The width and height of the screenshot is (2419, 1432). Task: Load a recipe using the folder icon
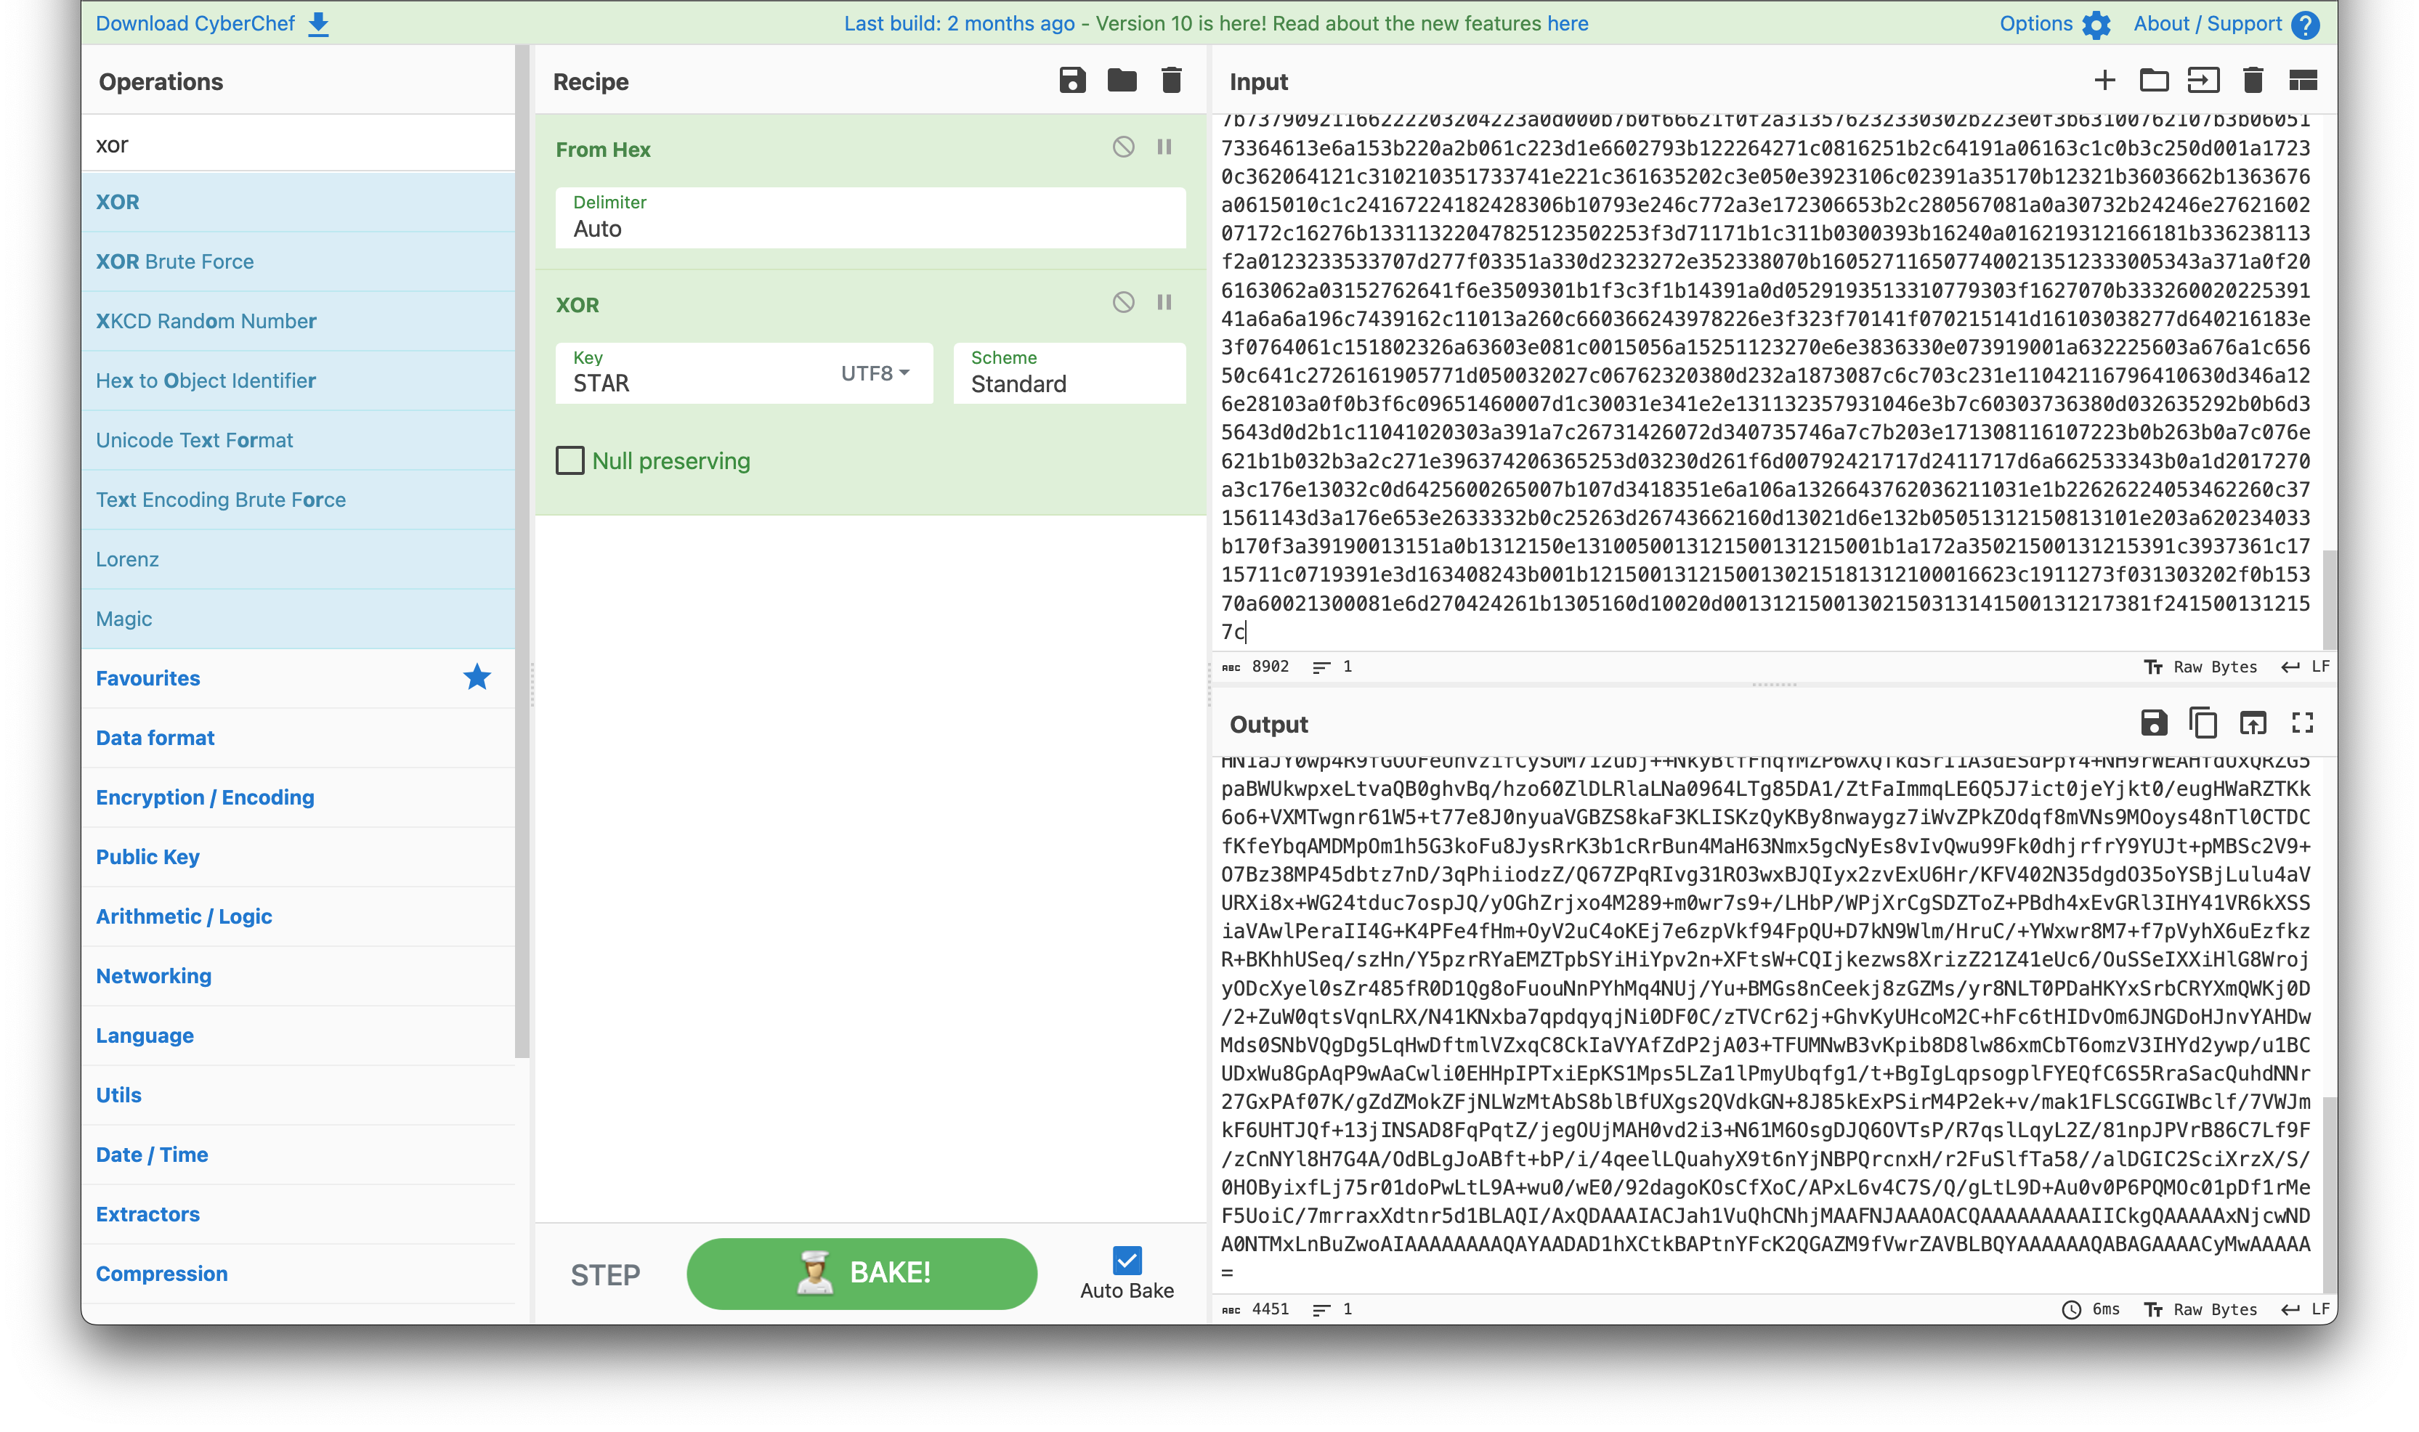(x=1121, y=80)
